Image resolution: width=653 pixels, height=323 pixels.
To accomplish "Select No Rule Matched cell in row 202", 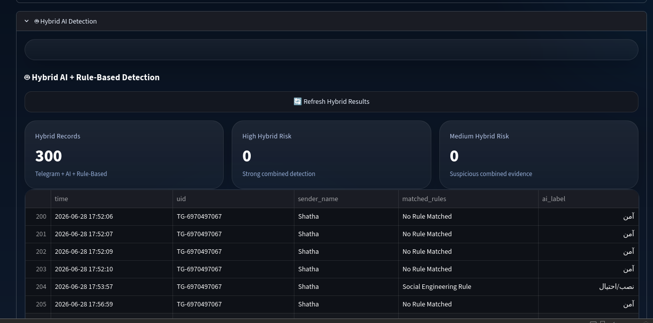I will tap(468, 252).
